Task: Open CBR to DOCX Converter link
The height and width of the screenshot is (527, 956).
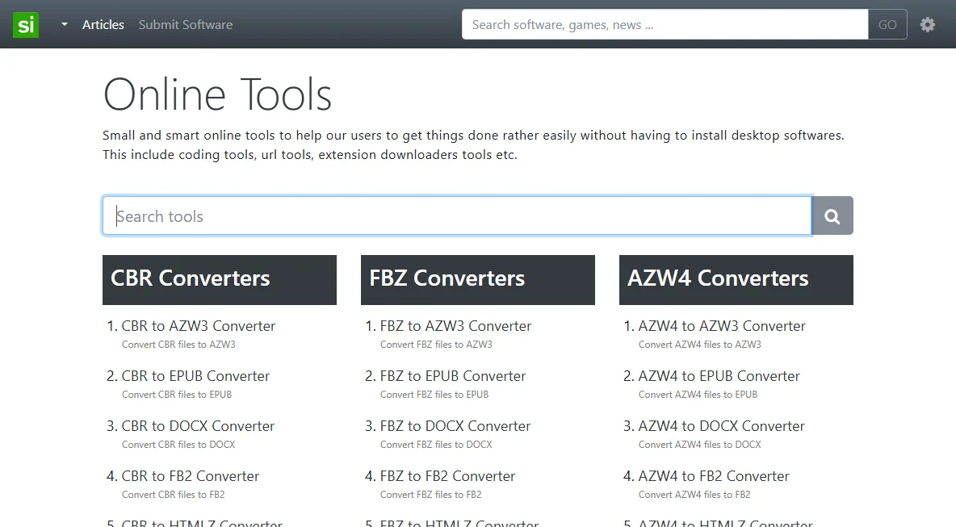Action: click(x=198, y=426)
